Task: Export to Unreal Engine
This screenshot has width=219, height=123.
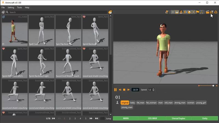Action: tap(178, 118)
